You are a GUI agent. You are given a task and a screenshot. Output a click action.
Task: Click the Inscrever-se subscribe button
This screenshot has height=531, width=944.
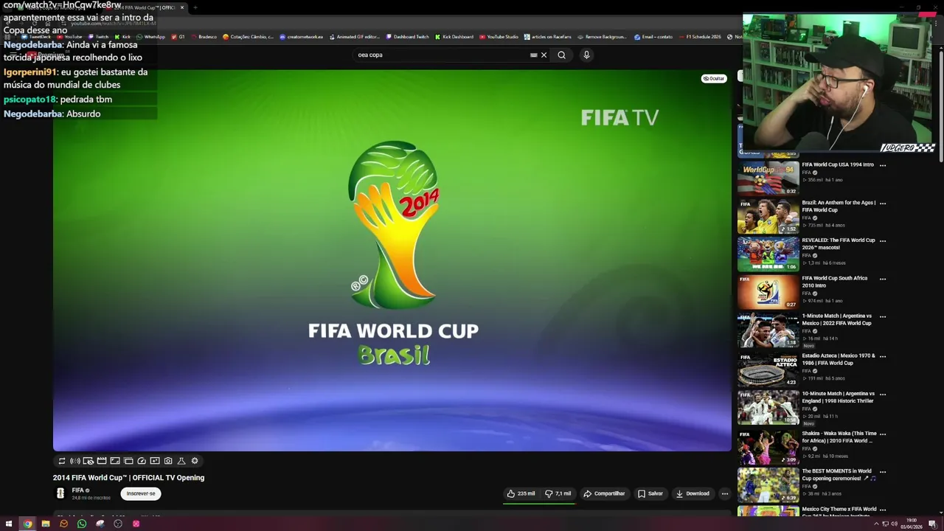point(141,493)
